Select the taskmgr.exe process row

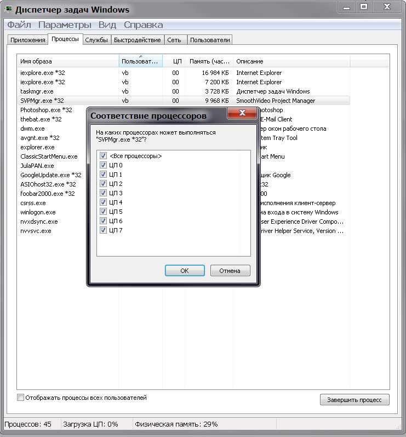pyautogui.click(x=37, y=91)
